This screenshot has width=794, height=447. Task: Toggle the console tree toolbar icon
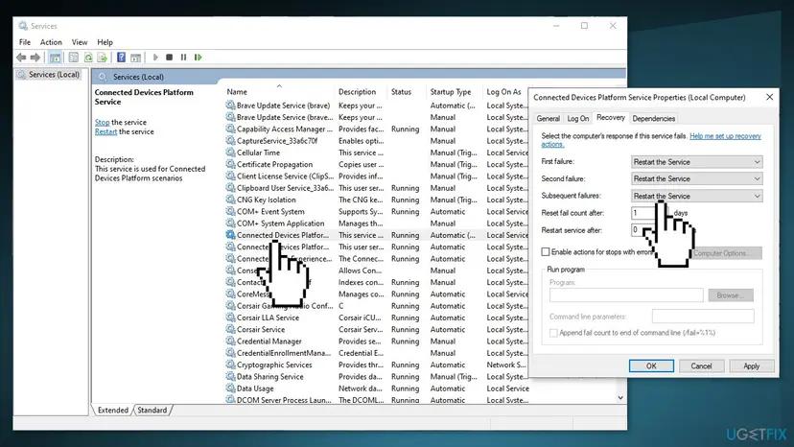tap(55, 58)
